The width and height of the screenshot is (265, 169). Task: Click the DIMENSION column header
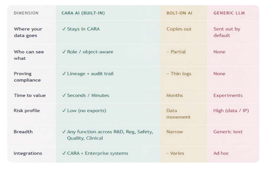click(26, 13)
